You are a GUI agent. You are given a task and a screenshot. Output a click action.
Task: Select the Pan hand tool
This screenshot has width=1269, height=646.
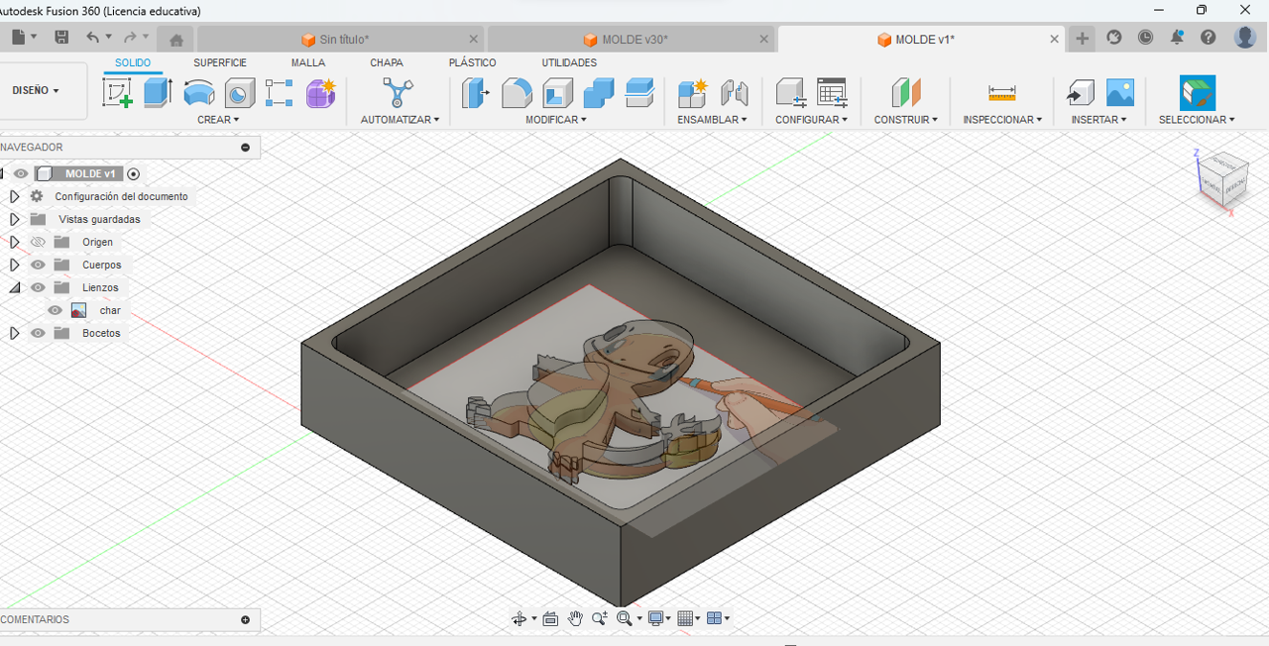pyautogui.click(x=575, y=618)
